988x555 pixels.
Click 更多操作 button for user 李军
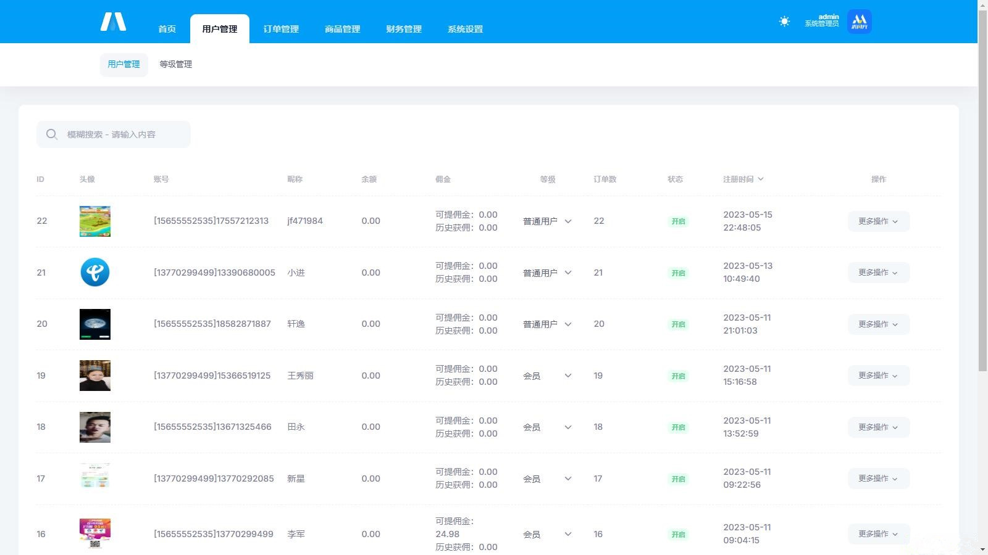point(878,534)
